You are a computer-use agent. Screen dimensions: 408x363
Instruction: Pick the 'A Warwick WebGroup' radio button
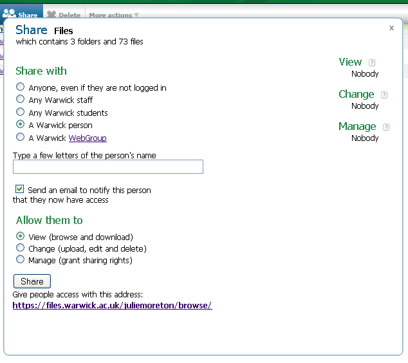[x=21, y=138]
